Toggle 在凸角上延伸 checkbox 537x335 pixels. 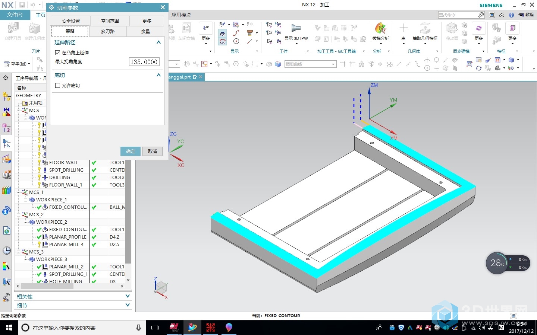click(57, 52)
